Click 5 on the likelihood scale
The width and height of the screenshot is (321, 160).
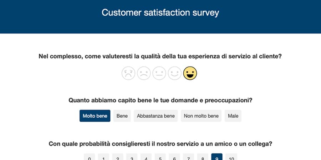pyautogui.click(x=160, y=157)
